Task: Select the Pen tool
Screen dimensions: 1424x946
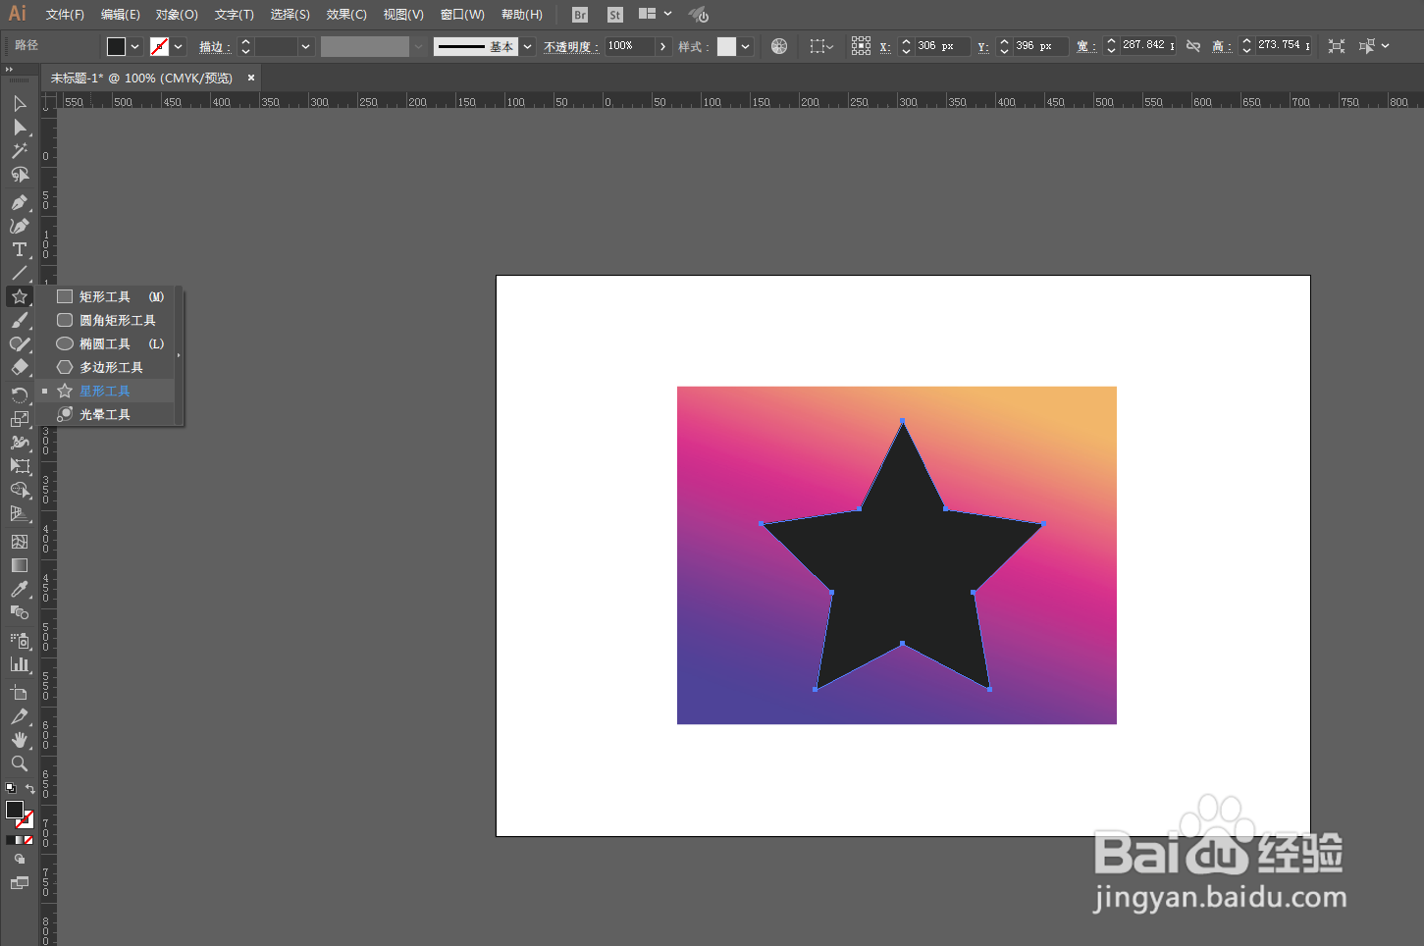Action: [x=19, y=202]
